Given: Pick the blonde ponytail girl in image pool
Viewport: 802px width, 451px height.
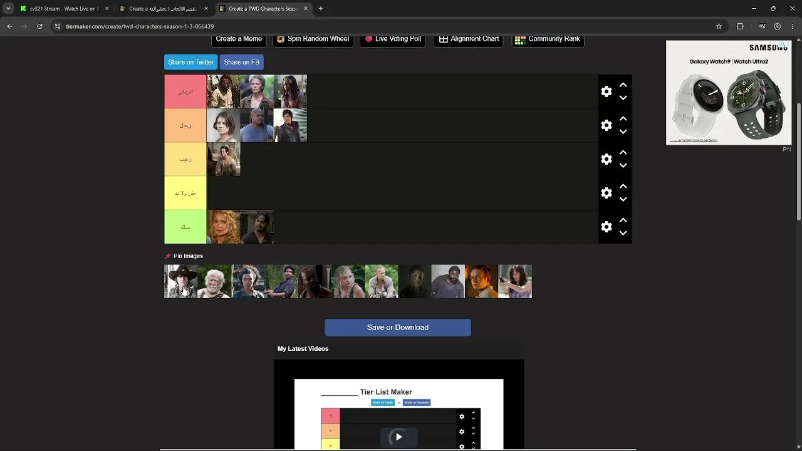Looking at the screenshot, I should (348, 281).
